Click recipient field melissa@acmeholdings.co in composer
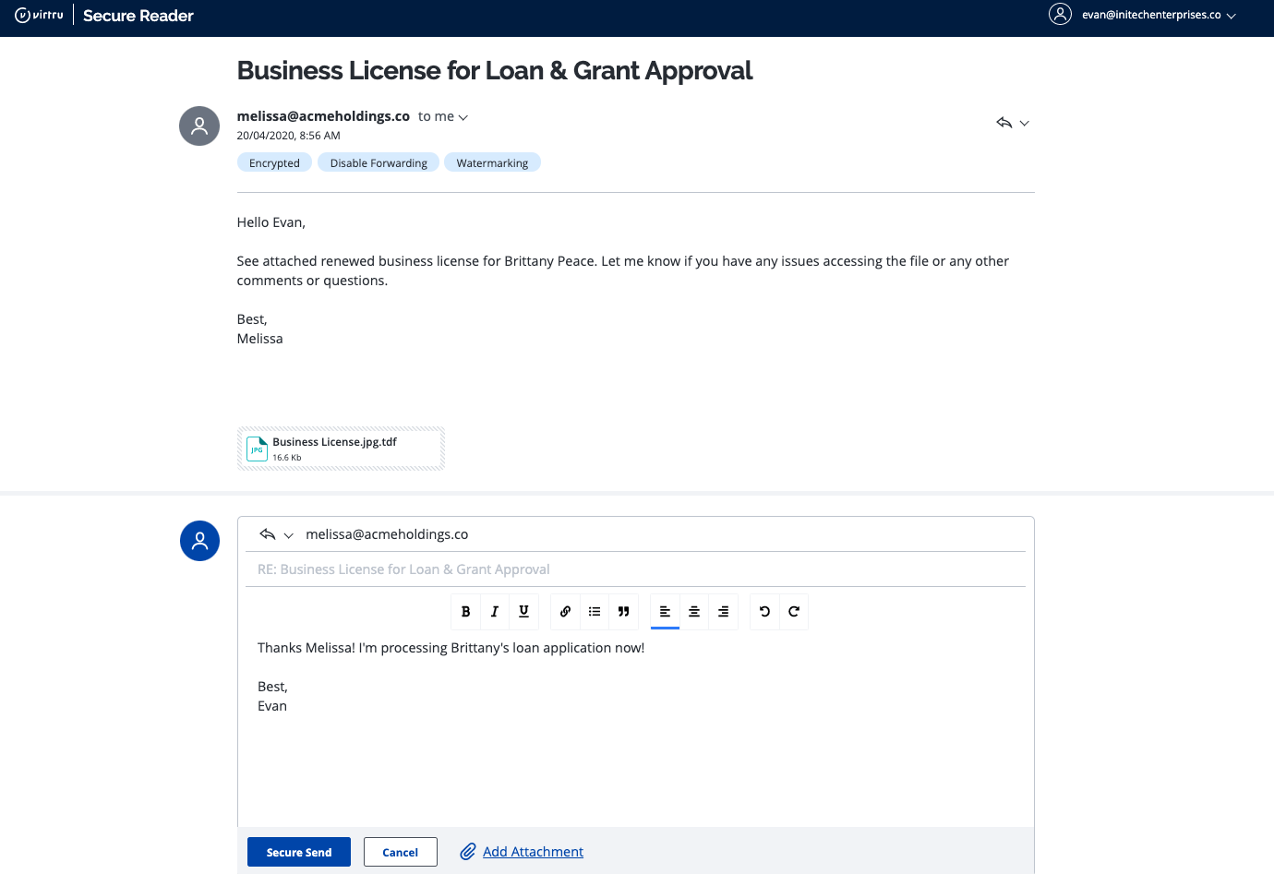The image size is (1274, 874). pos(387,534)
